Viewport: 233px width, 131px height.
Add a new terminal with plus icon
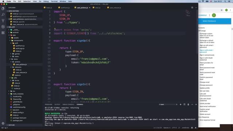[181, 104]
